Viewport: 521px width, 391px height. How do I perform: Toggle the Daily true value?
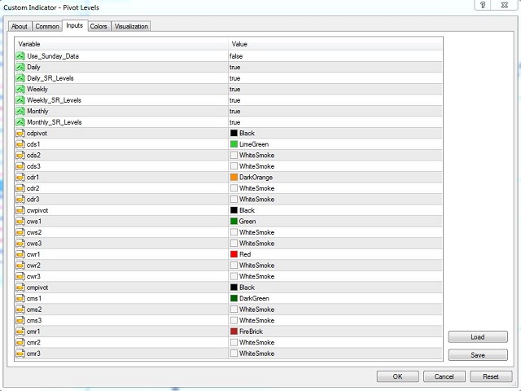click(235, 67)
